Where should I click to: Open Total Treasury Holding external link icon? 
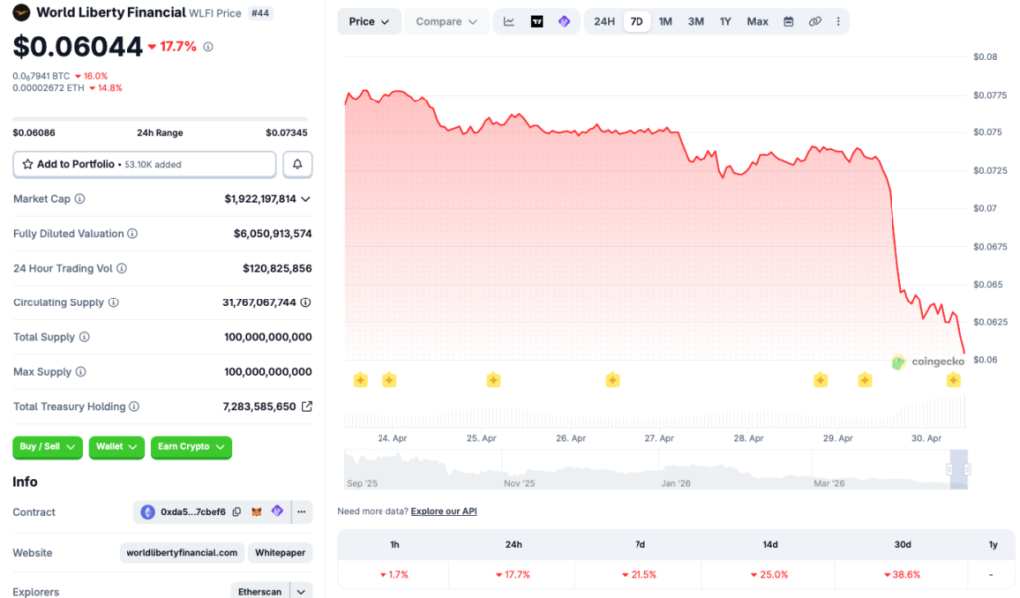[x=307, y=406]
